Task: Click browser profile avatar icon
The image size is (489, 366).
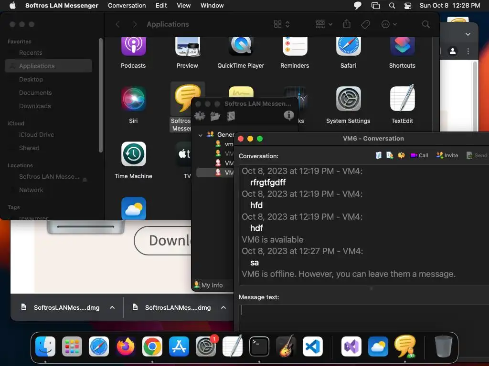Action: [453, 51]
